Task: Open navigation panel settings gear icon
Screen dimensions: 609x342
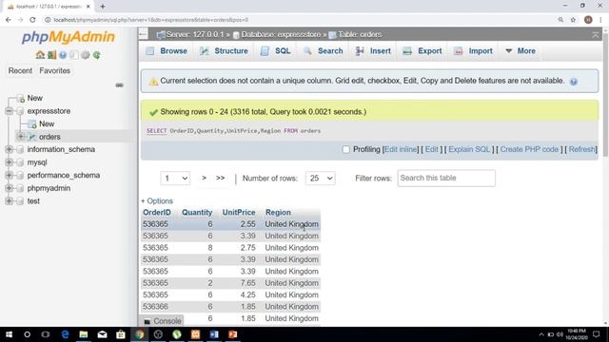Action: (x=85, y=55)
